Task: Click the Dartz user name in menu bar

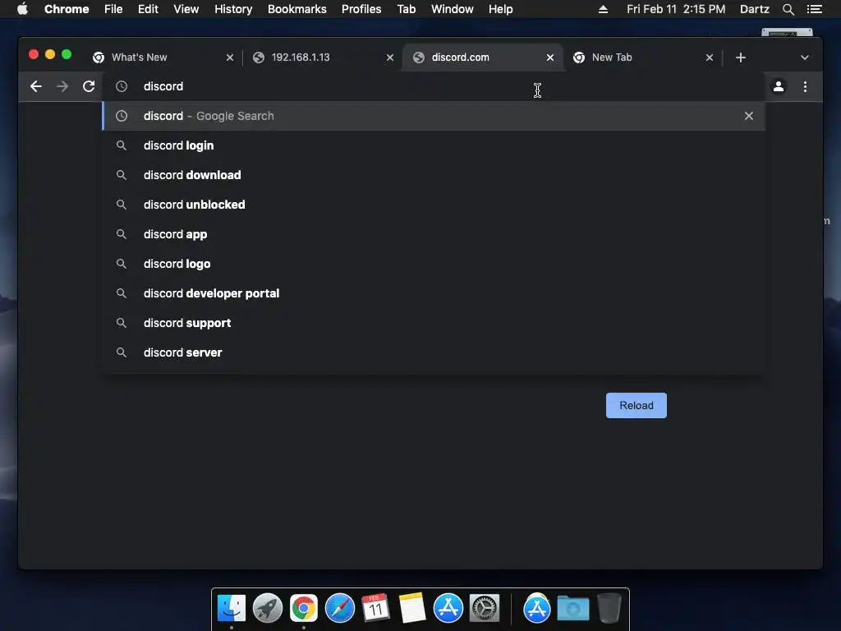Action: (x=754, y=9)
